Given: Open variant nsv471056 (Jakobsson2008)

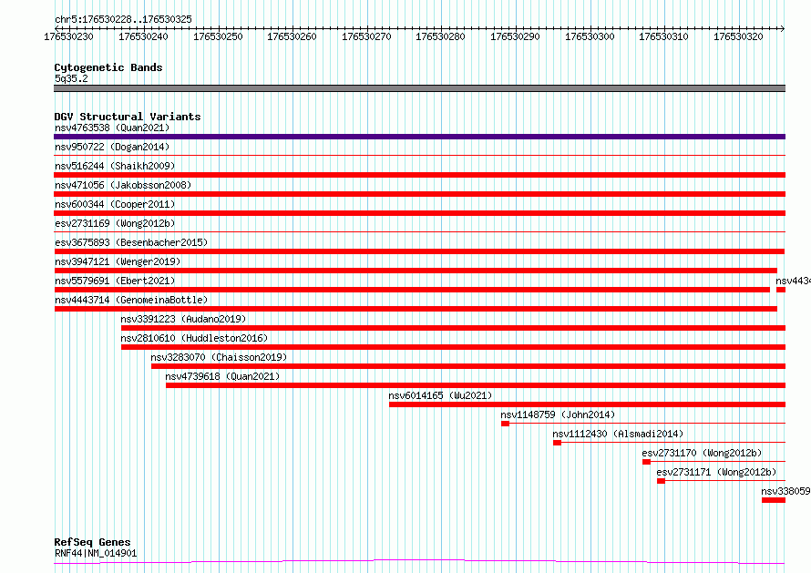Looking at the screenshot, I should coord(123,185).
